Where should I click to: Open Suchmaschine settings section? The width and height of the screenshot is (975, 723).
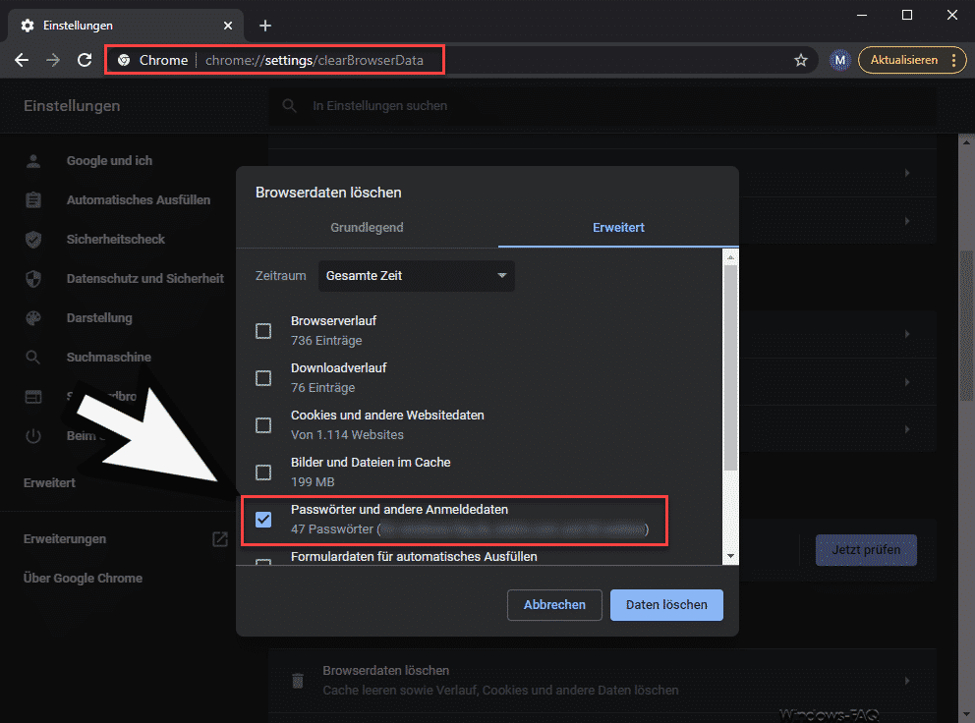tap(109, 358)
